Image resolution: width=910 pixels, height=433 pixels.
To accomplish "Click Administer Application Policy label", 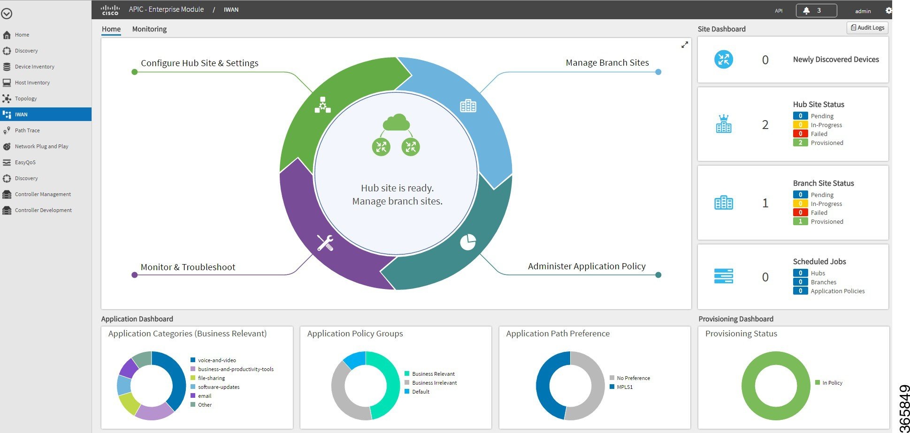I will [x=587, y=266].
